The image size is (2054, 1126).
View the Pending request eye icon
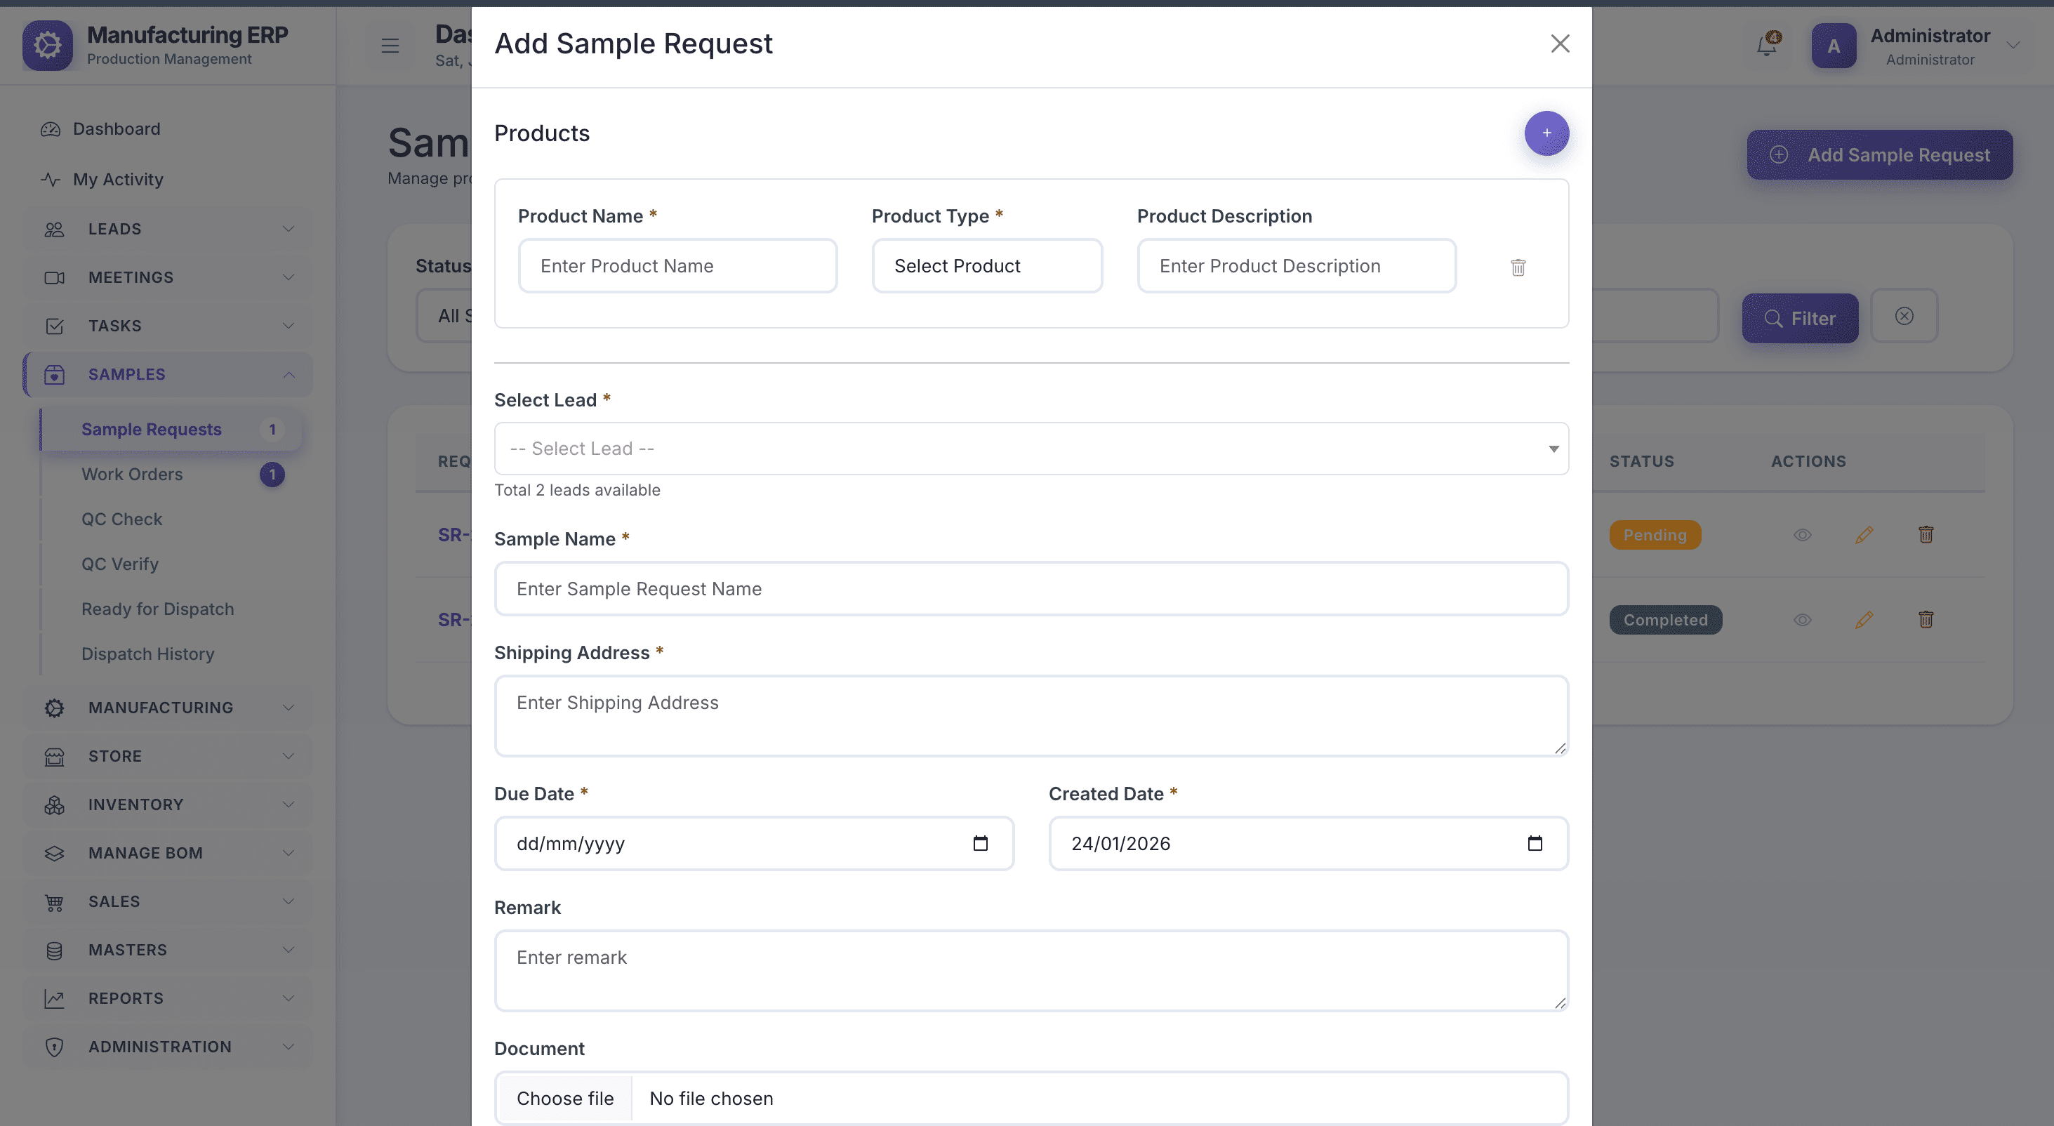[x=1802, y=535]
